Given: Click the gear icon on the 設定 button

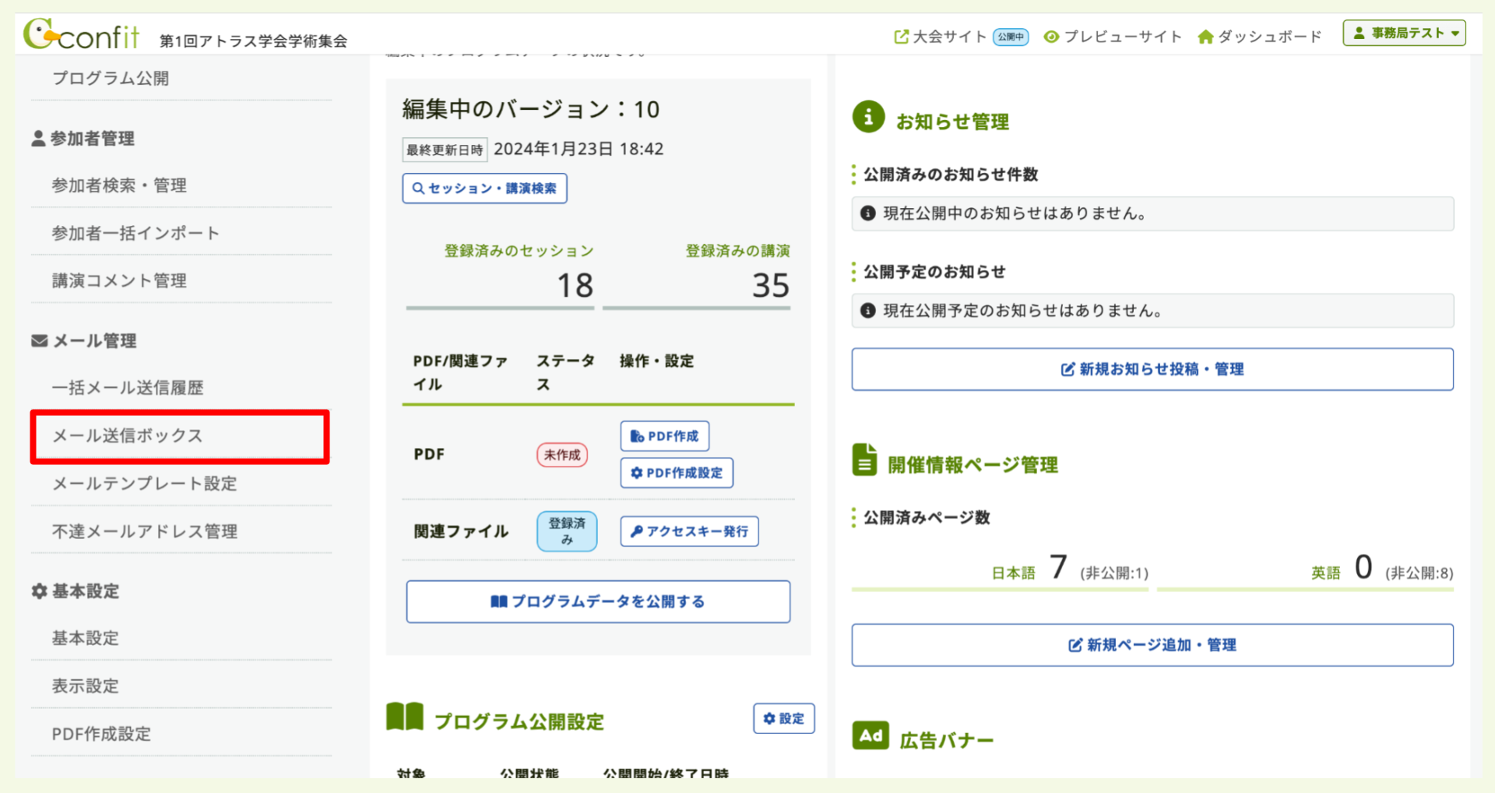Looking at the screenshot, I should (769, 718).
